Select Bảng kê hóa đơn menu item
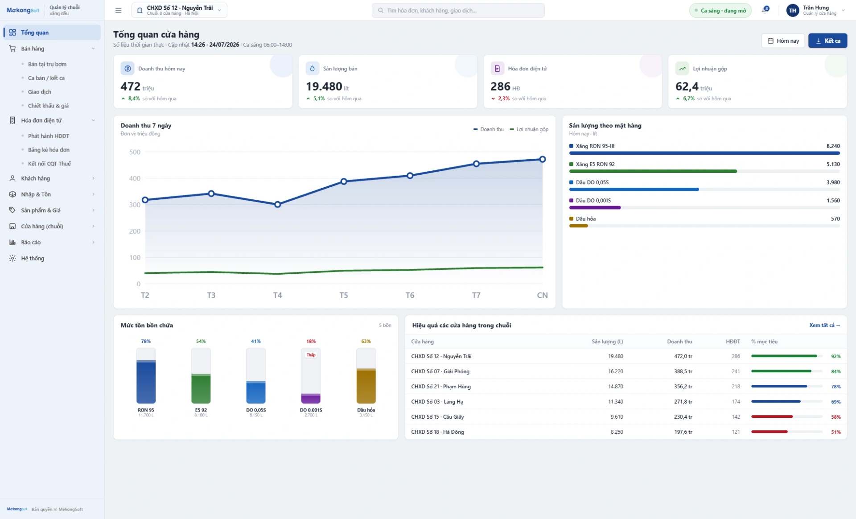Image resolution: width=856 pixels, height=519 pixels. pyautogui.click(x=49, y=150)
